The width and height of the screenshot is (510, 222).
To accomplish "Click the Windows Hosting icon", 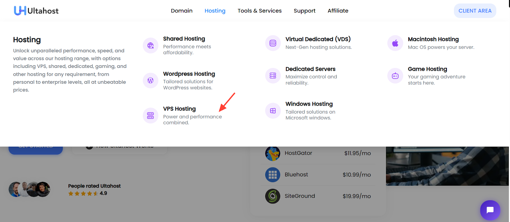I will 273,111.
